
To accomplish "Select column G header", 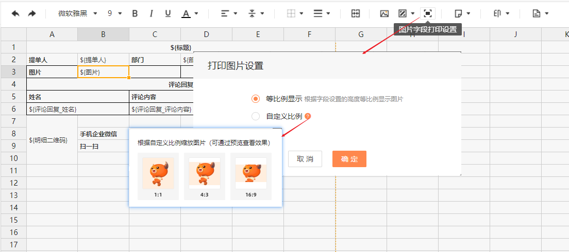I will point(361,34).
